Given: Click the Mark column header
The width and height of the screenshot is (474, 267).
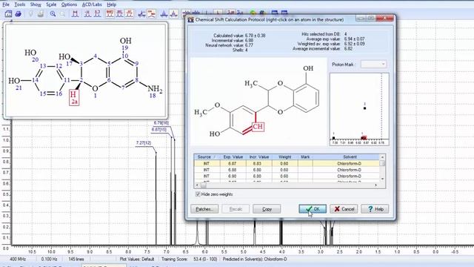Looking at the screenshot, I should click(x=305, y=156).
